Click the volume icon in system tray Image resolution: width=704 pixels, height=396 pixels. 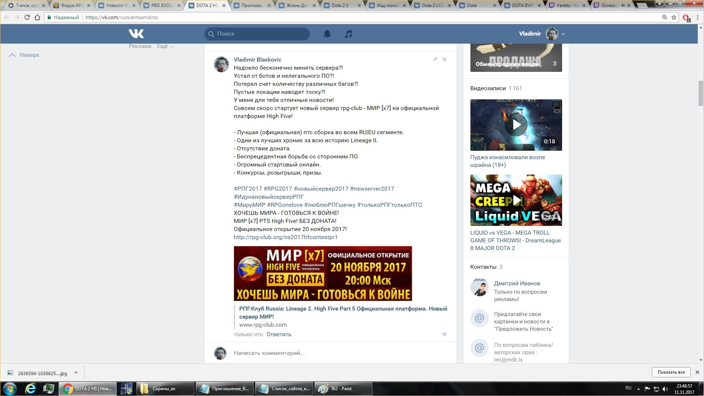point(665,389)
